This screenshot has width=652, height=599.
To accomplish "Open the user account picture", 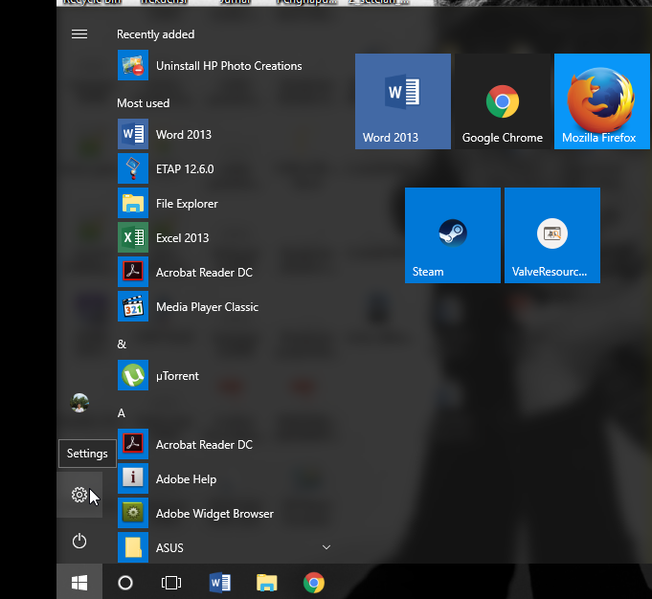I will (x=79, y=403).
